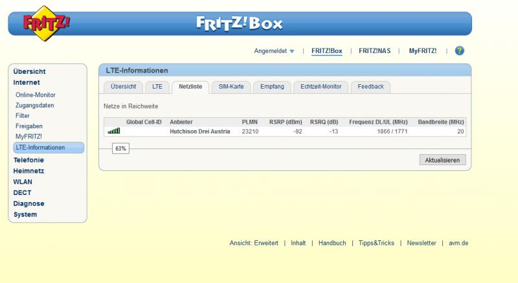Open the Tipps&Tricks footer link
Image resolution: width=518 pixels, height=283 pixels.
pyautogui.click(x=376, y=243)
